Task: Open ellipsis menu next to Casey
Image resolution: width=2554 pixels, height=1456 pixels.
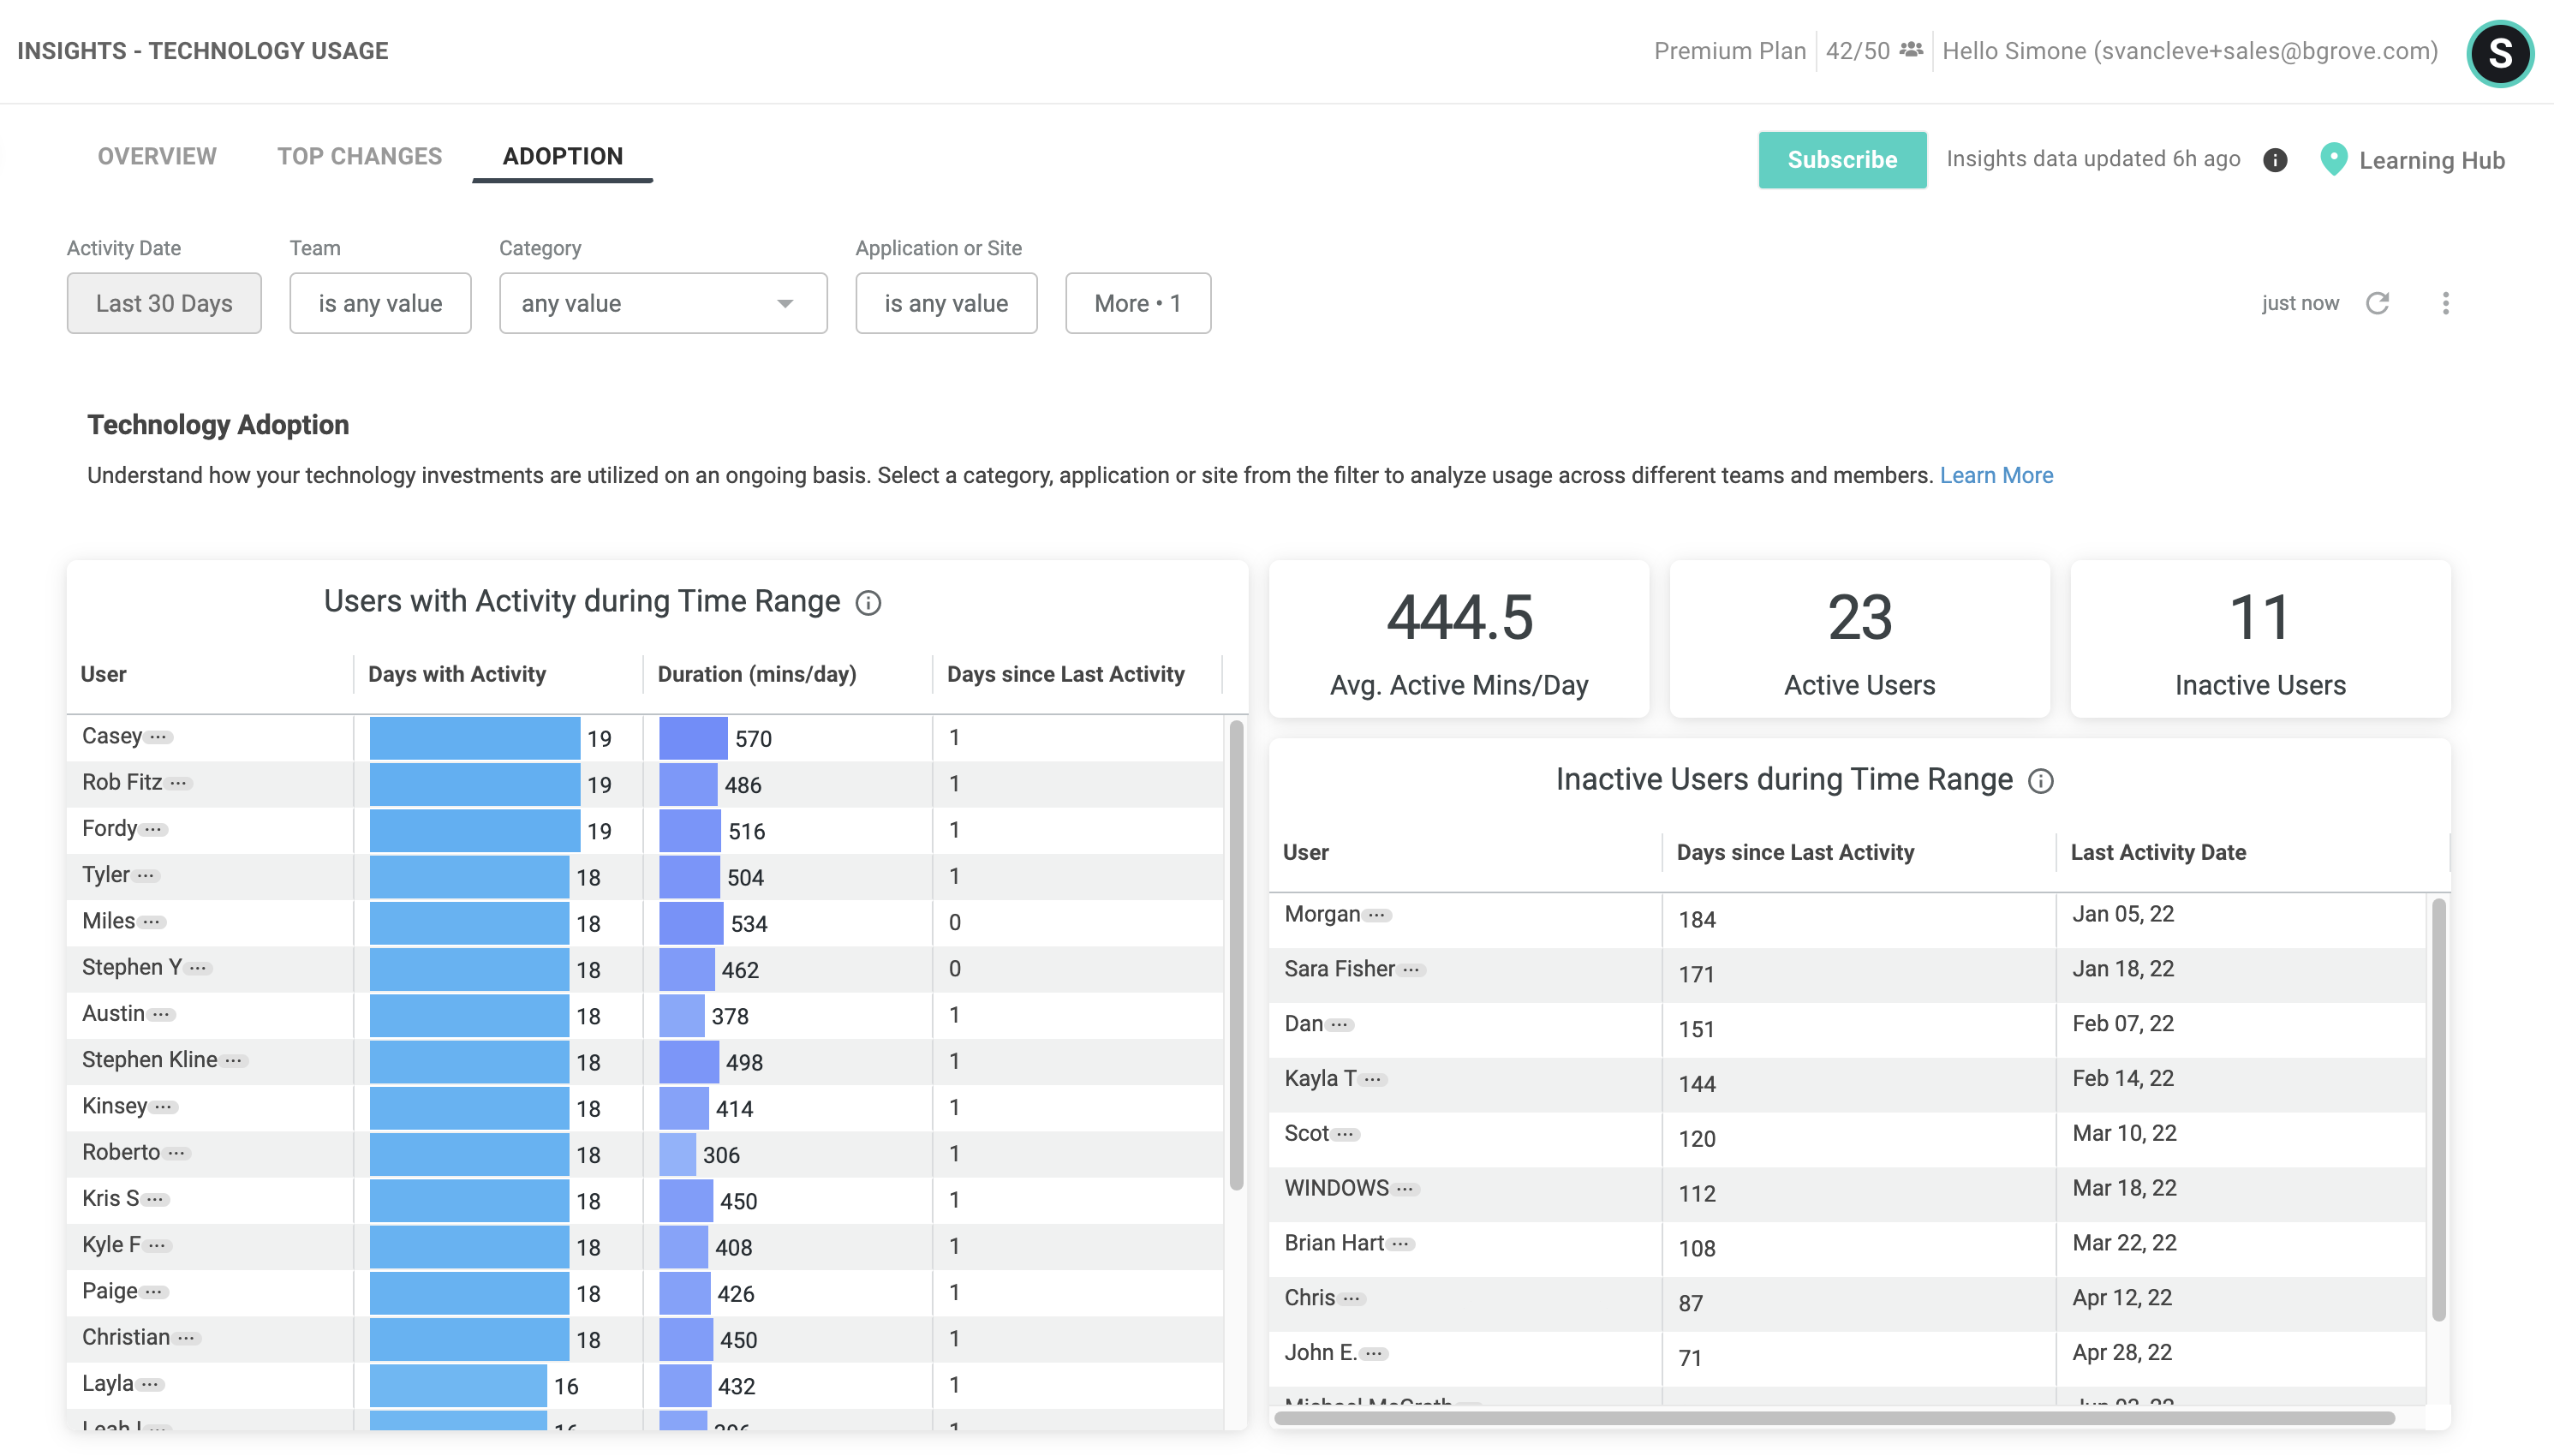Action: pyautogui.click(x=159, y=737)
